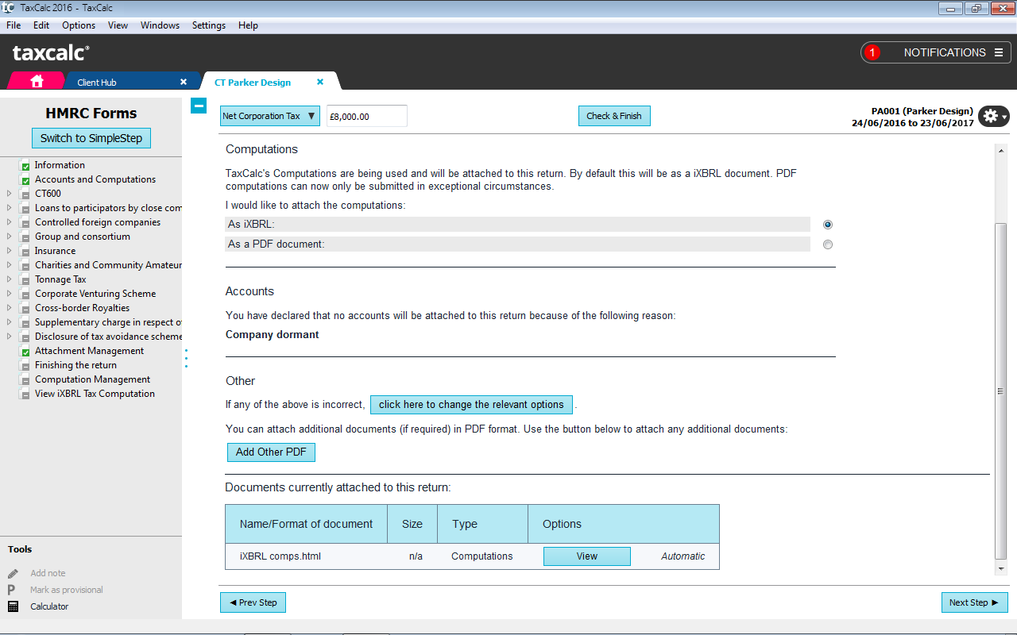Screen dimensions: 1017x635
Task: Click the CT600 status icon
Action: 25,194
